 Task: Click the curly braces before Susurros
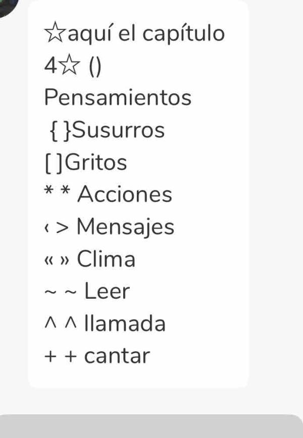[x=60, y=131]
